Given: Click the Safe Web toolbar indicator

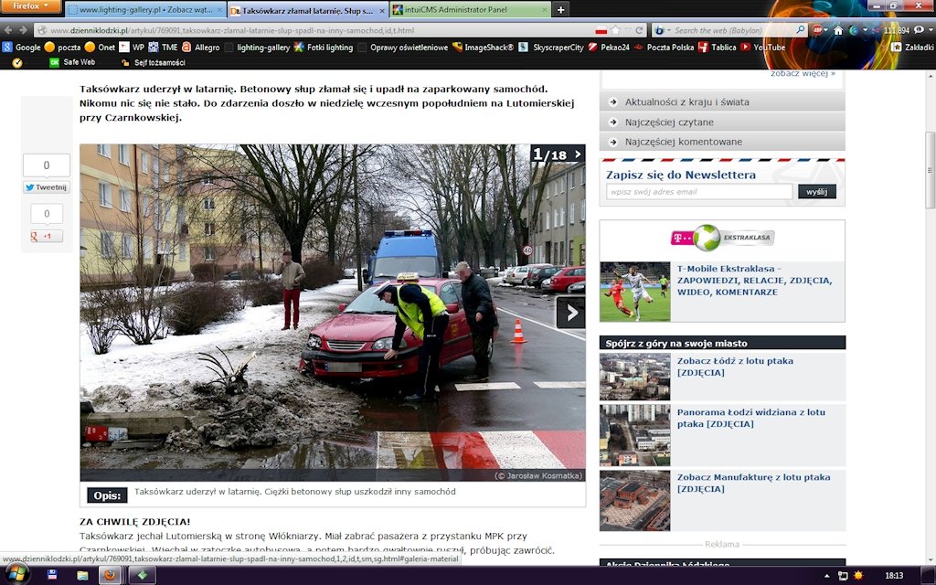Looking at the screenshot, I should [72, 62].
